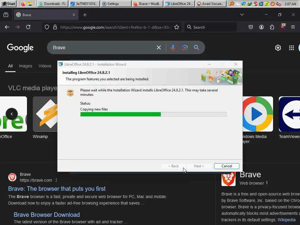Switch to the Settings taskbar window
The width and height of the screenshot is (300, 225).
(116, 4)
